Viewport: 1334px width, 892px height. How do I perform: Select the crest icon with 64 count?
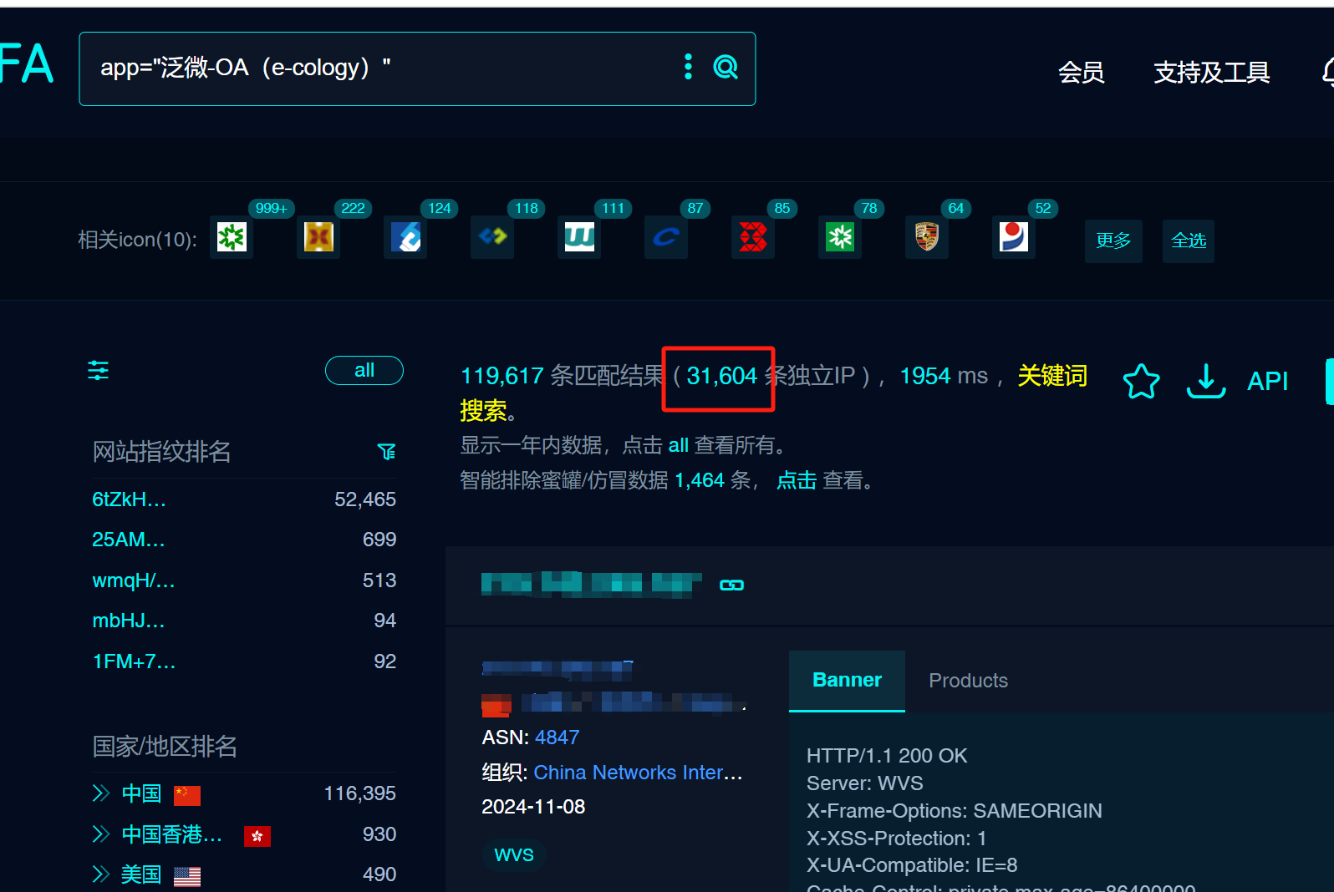927,237
